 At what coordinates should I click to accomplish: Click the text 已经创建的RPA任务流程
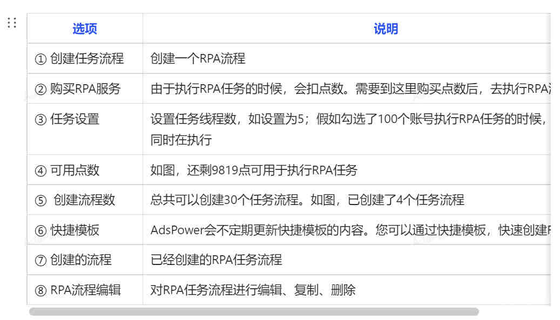[216, 260]
